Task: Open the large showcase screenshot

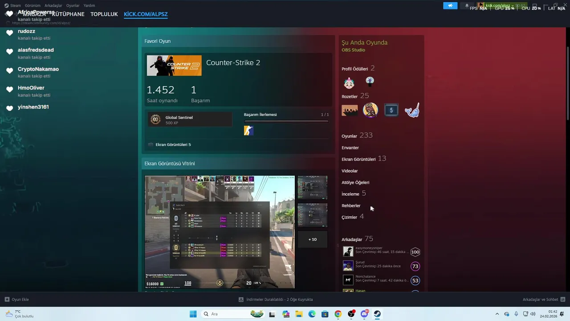Action: (220, 232)
